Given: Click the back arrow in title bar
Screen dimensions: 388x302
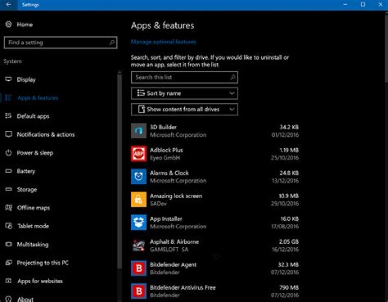Looking at the screenshot, I should [9, 4].
